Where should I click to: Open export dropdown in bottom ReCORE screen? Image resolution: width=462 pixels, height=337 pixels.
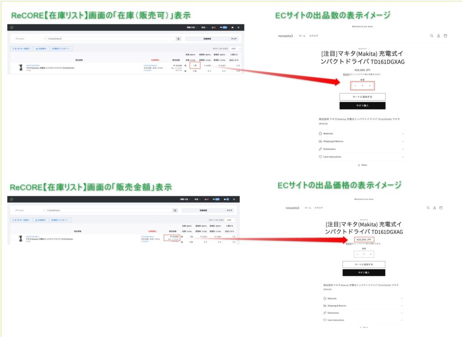coord(60,220)
